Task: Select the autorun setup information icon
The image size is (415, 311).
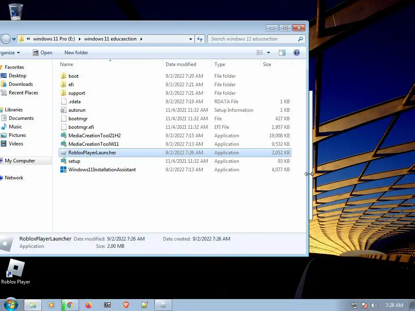Action: (x=63, y=110)
